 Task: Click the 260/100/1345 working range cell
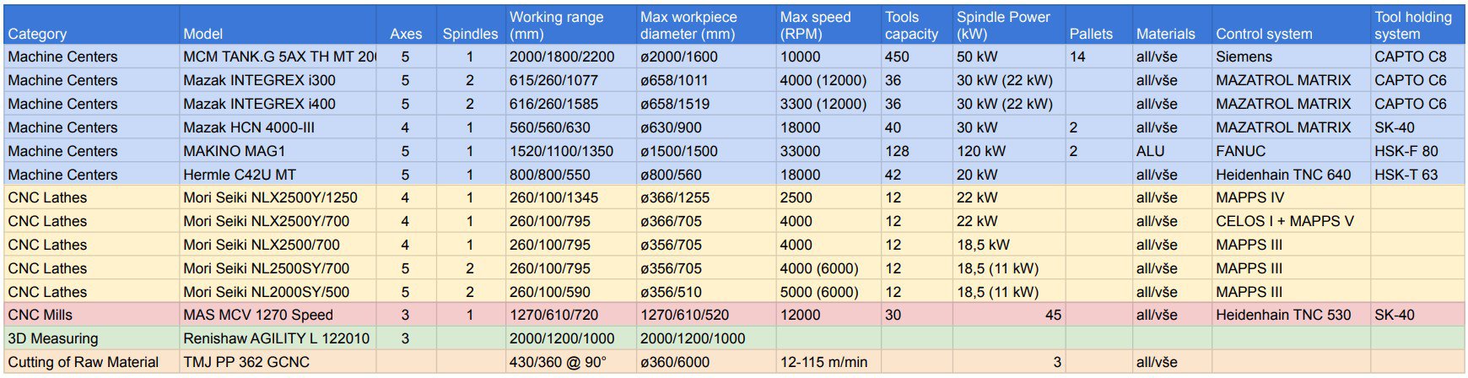570,197
